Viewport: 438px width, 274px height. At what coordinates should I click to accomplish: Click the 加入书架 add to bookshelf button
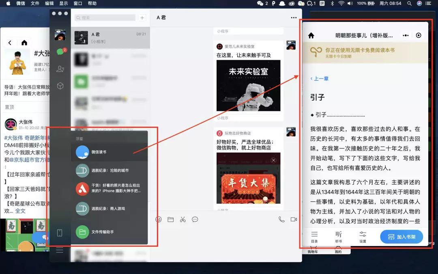[x=401, y=236]
